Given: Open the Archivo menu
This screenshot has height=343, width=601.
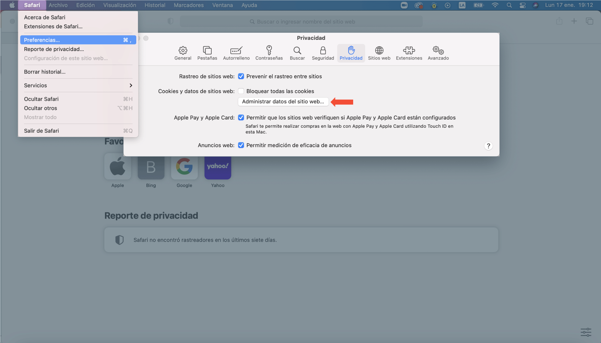Looking at the screenshot, I should [58, 5].
